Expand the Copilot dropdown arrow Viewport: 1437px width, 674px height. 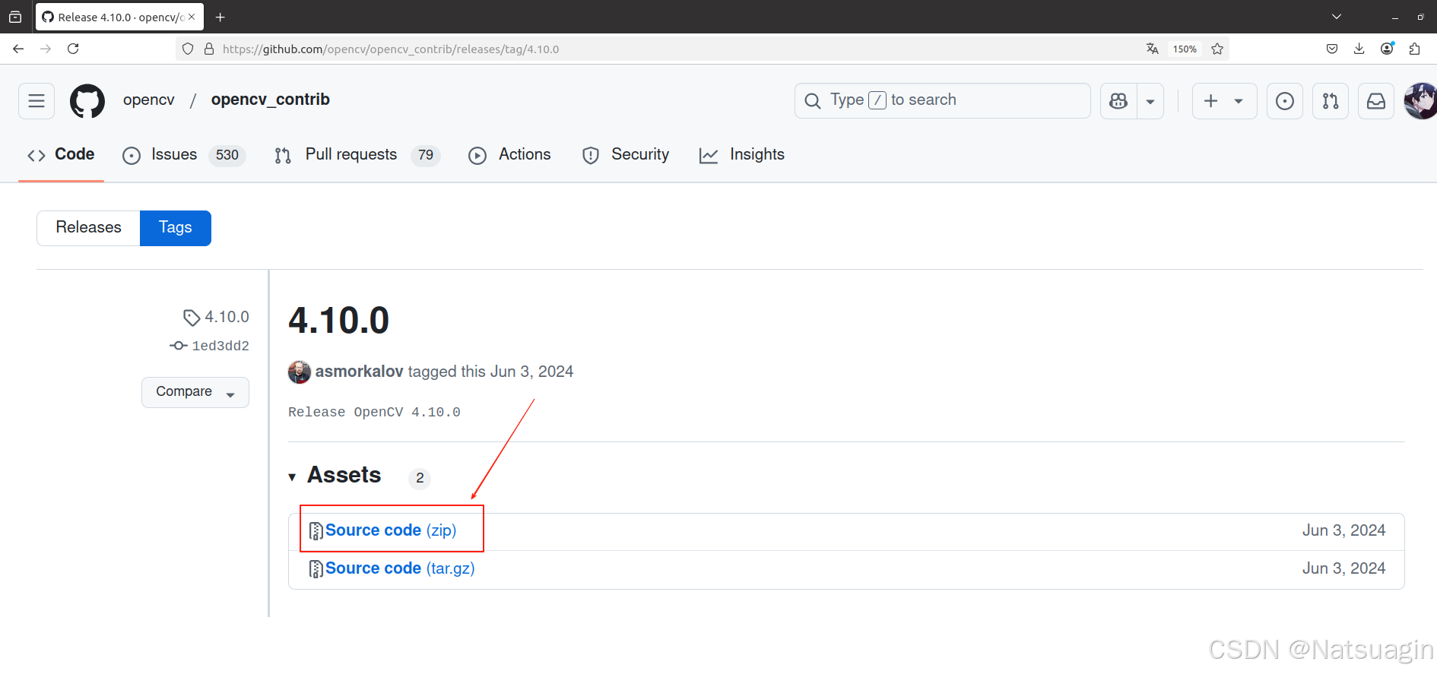(x=1150, y=101)
